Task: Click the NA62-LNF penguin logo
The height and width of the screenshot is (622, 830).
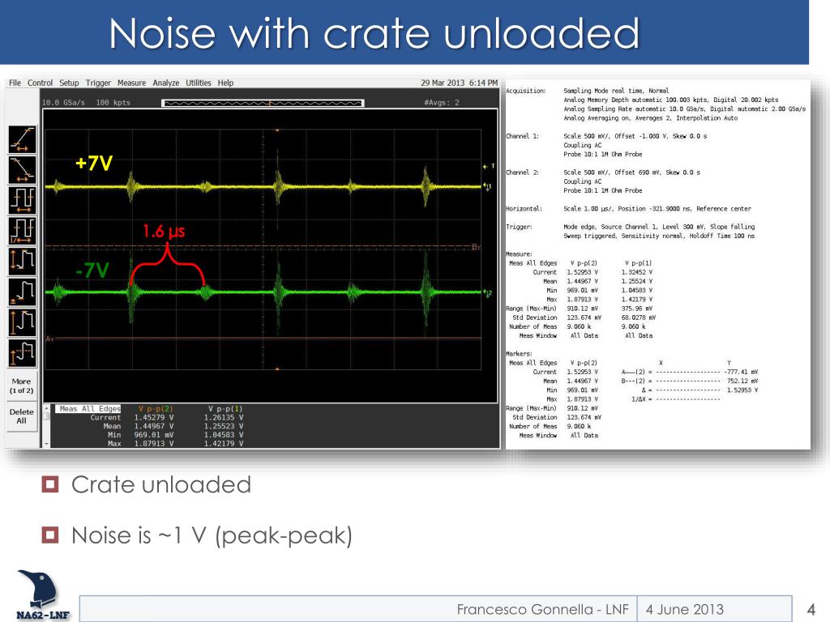Action: 41,595
